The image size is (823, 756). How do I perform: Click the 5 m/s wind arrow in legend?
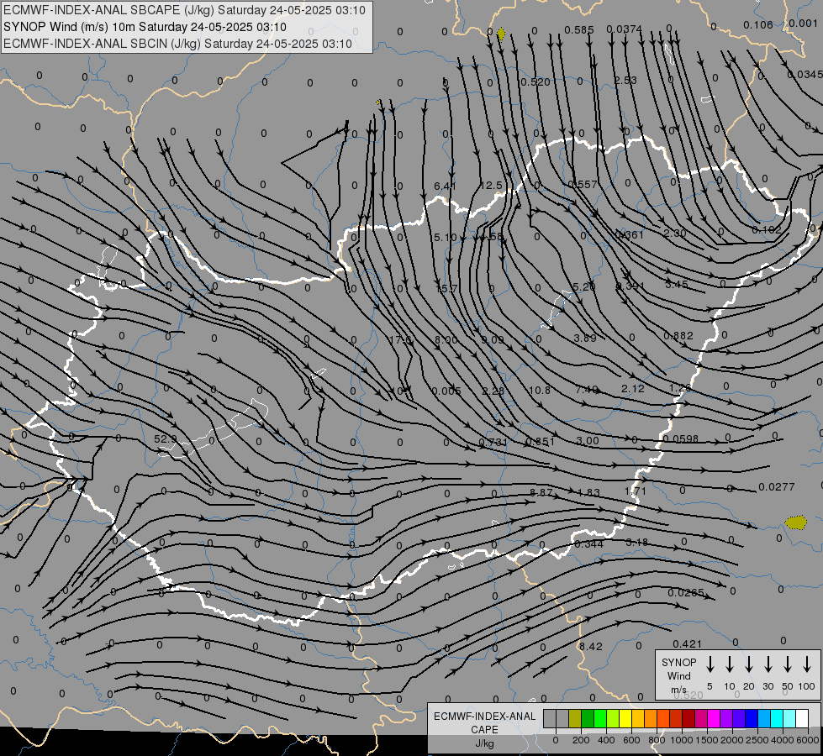[710, 664]
